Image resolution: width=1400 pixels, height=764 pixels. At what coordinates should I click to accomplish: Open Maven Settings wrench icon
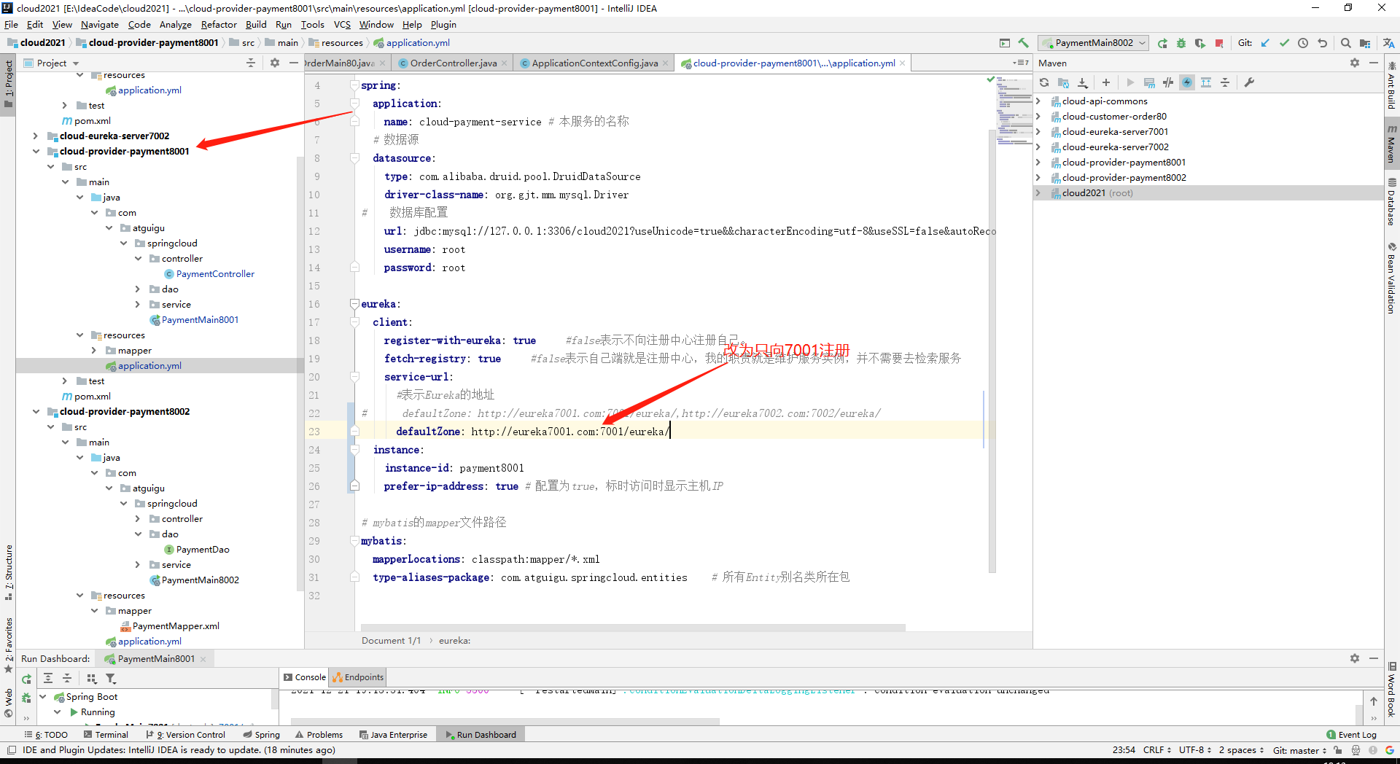1249,82
